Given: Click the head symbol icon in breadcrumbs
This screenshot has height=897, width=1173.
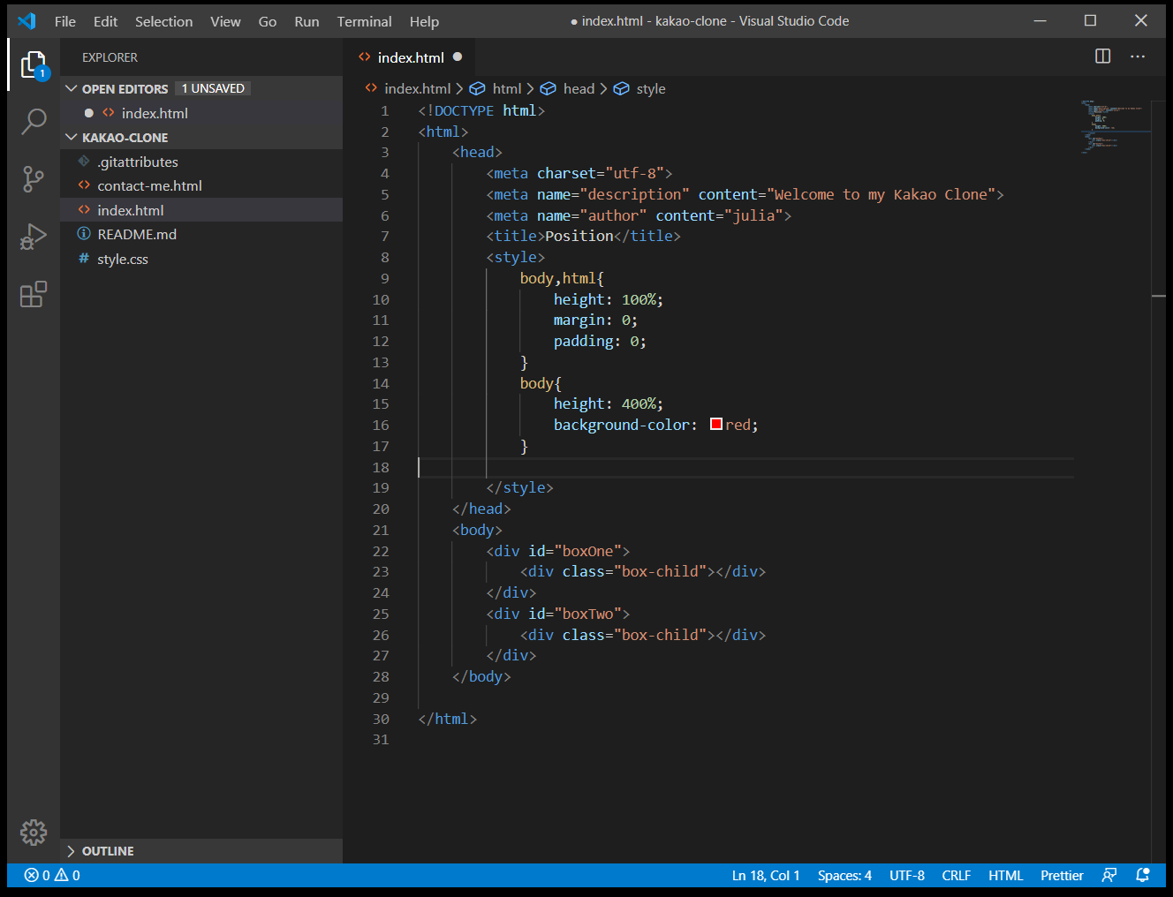Looking at the screenshot, I should tap(548, 88).
